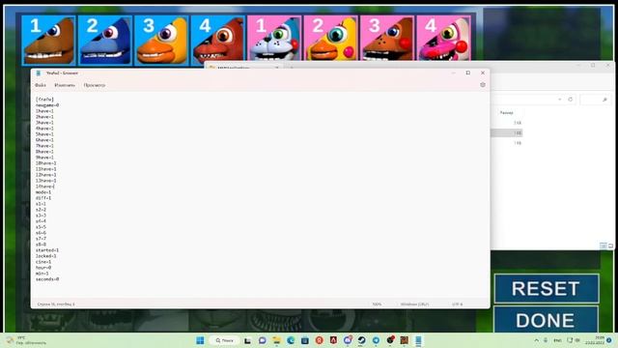The image size is (618, 348).
Task: Select Foxy in blue party slot 4
Action: pyautogui.click(x=217, y=40)
